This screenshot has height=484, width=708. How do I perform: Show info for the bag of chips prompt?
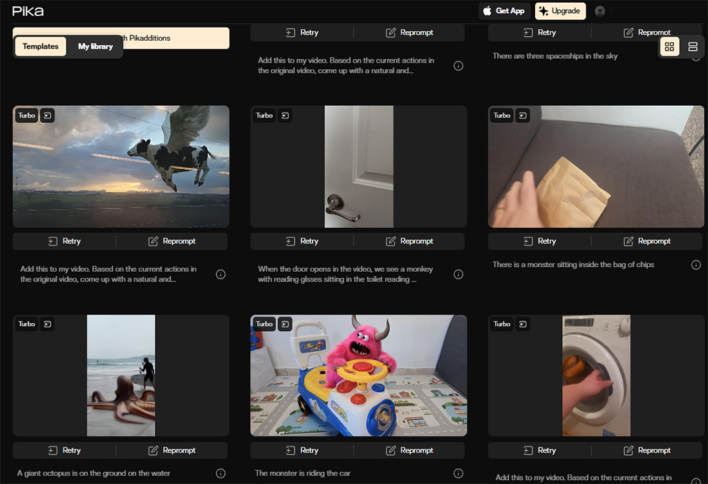(x=696, y=265)
